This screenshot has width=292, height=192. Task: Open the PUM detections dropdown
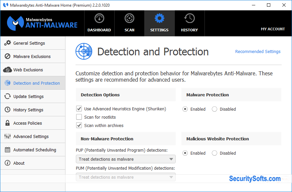126,177
